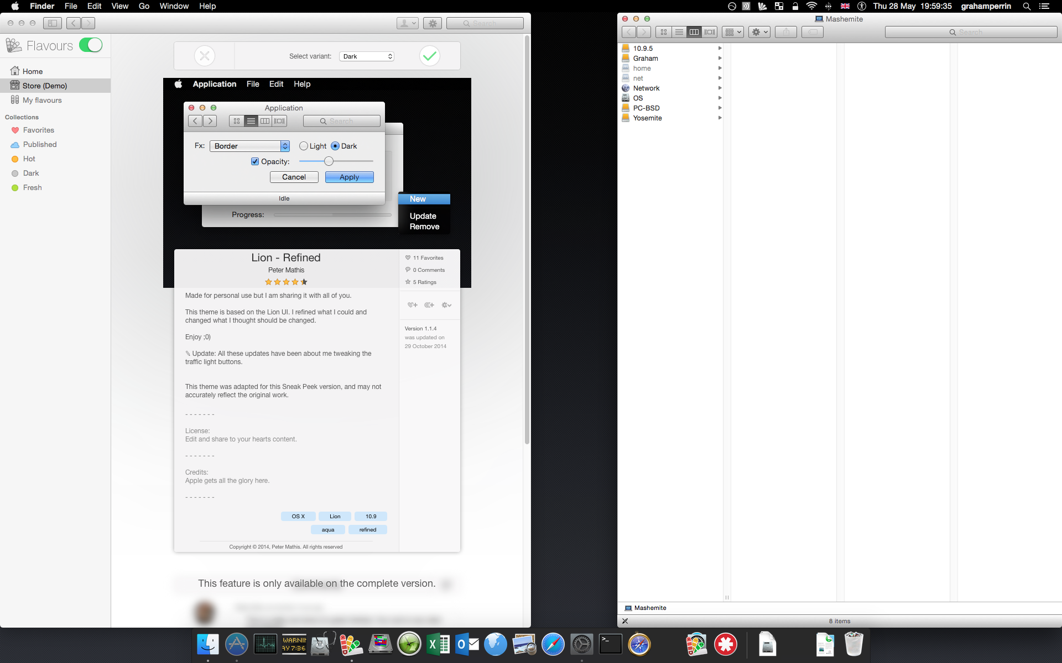Click the Lion tag
1062x663 pixels.
coord(335,516)
